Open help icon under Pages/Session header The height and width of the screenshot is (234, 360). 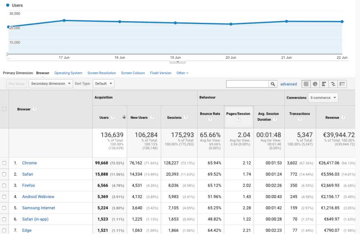tap(238, 119)
